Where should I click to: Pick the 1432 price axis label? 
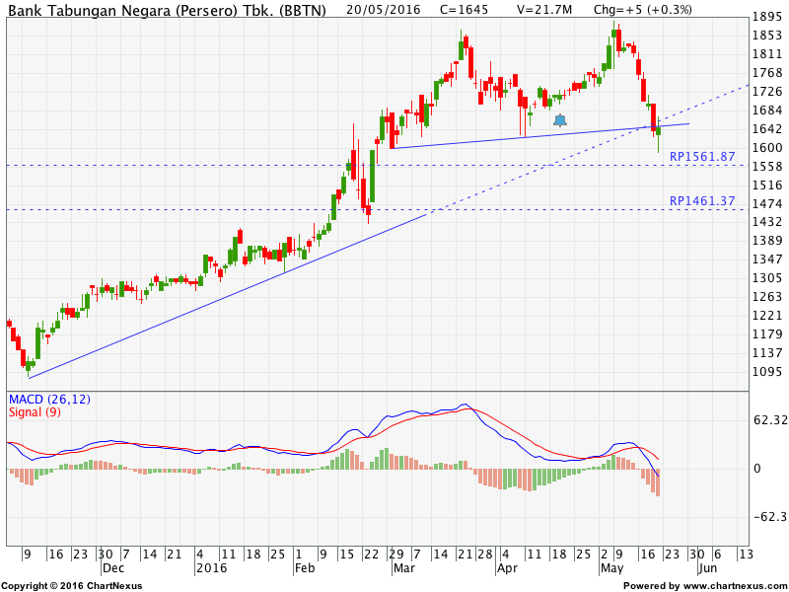pyautogui.click(x=767, y=221)
